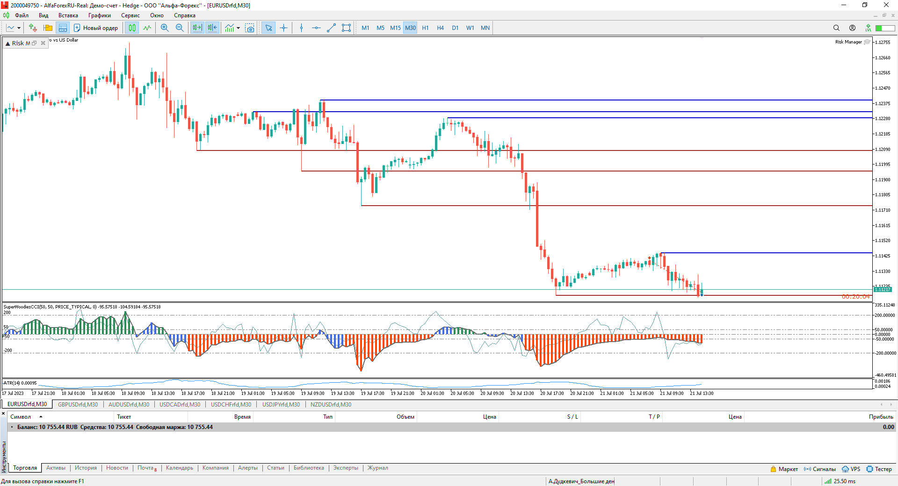Toggle chart shift button

pyautogui.click(x=212, y=28)
